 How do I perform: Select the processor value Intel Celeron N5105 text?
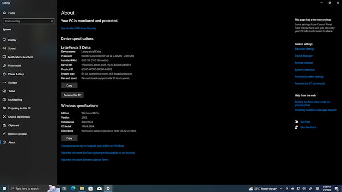pos(108,56)
